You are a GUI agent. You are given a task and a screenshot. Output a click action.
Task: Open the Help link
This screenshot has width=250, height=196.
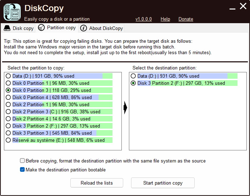pos(165,19)
